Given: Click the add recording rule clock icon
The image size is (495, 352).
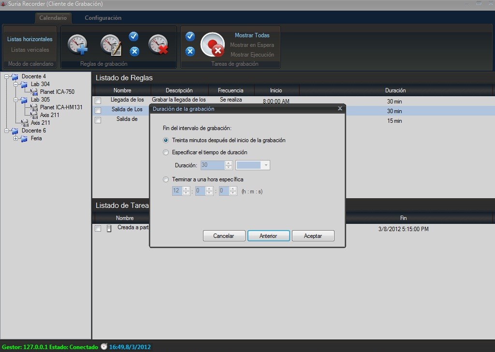Looking at the screenshot, I should click(77, 44).
